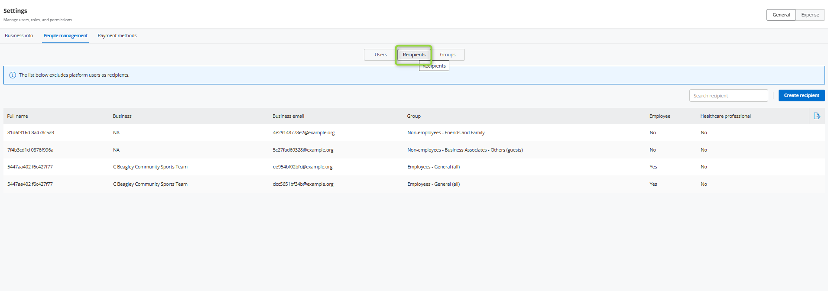Open the Business info tab
The width and height of the screenshot is (828, 291).
[19, 36]
